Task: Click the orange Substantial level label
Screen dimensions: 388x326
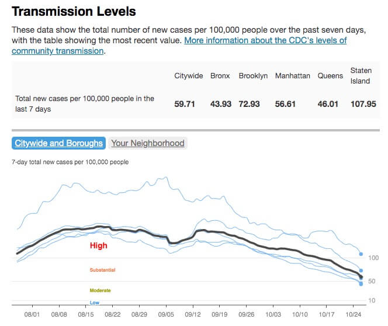Action: 102,270
